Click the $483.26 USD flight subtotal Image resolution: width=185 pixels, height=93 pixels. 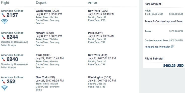[x=173, y=65]
